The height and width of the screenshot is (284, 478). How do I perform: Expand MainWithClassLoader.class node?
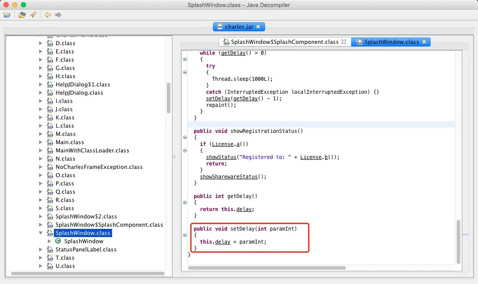(x=40, y=150)
